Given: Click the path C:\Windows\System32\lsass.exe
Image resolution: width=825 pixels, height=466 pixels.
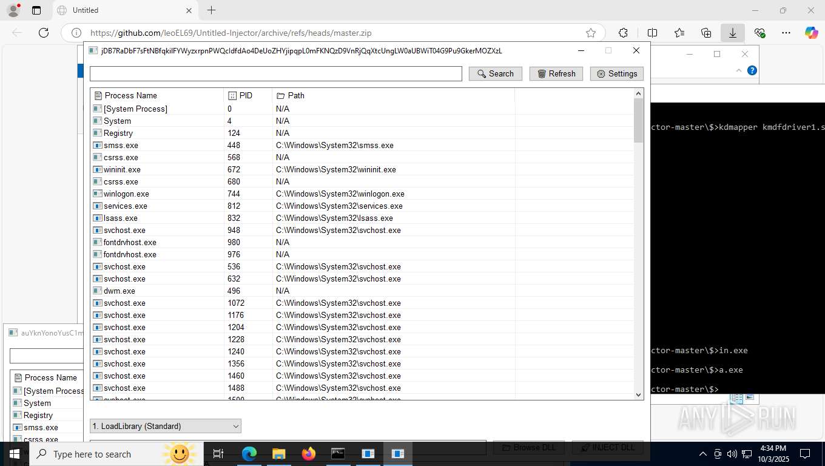Looking at the screenshot, I should pyautogui.click(x=334, y=218).
